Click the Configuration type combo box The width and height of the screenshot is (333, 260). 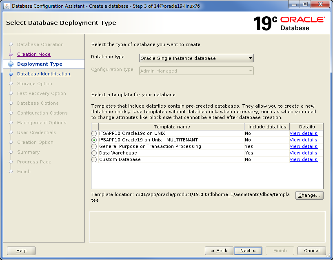(196, 71)
